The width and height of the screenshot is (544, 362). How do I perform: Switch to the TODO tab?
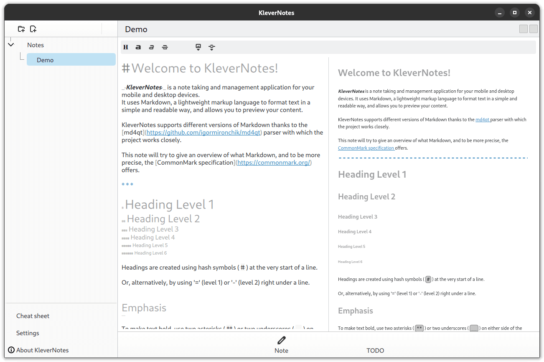click(375, 350)
